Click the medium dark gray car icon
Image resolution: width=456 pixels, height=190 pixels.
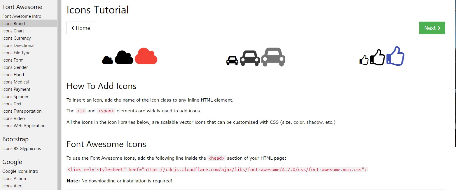tap(249, 58)
